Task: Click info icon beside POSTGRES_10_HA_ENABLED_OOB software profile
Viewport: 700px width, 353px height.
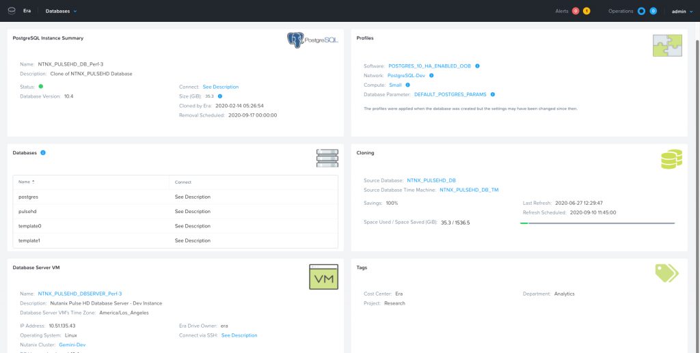Action: [x=477, y=66]
